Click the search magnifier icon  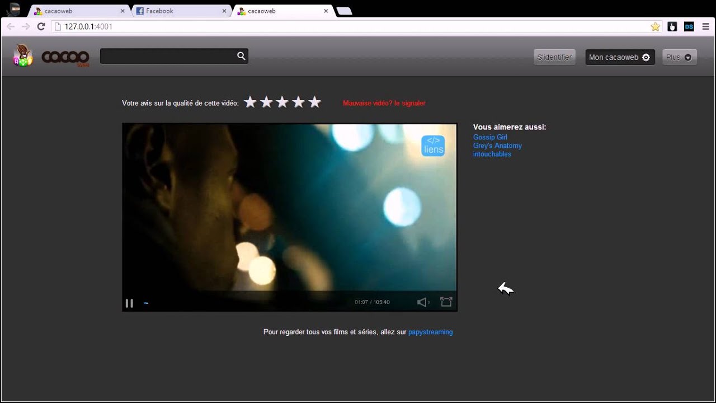[x=241, y=56]
